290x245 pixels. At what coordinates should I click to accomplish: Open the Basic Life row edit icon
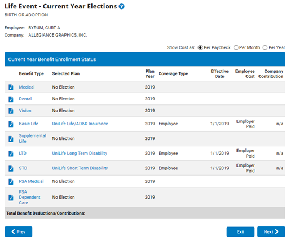pyautogui.click(x=11, y=124)
